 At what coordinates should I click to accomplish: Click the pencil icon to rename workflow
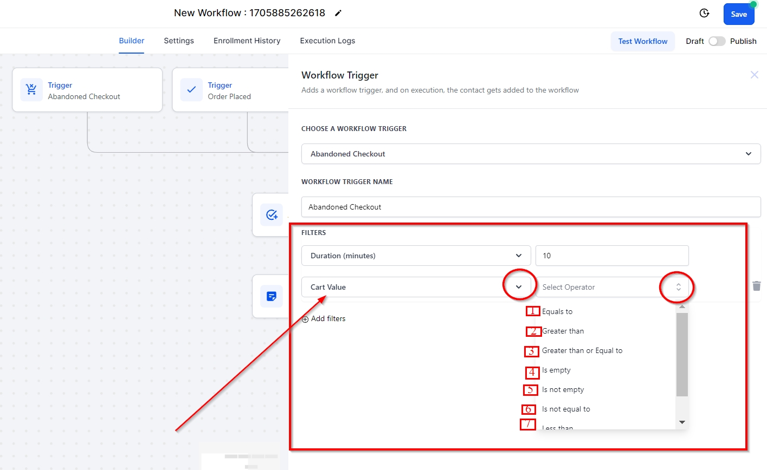tap(338, 13)
